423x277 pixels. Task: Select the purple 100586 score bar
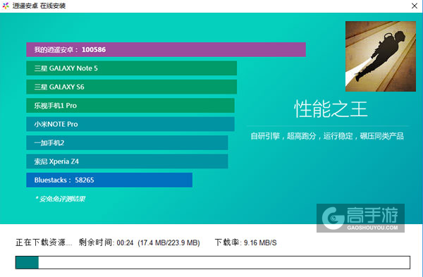[166, 49]
